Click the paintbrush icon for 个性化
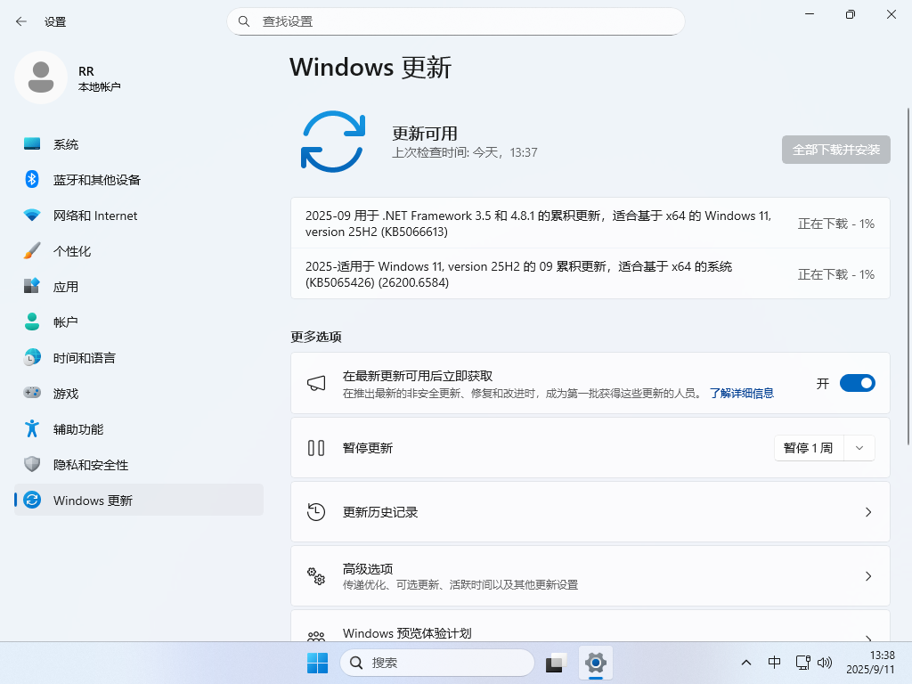 (32, 250)
